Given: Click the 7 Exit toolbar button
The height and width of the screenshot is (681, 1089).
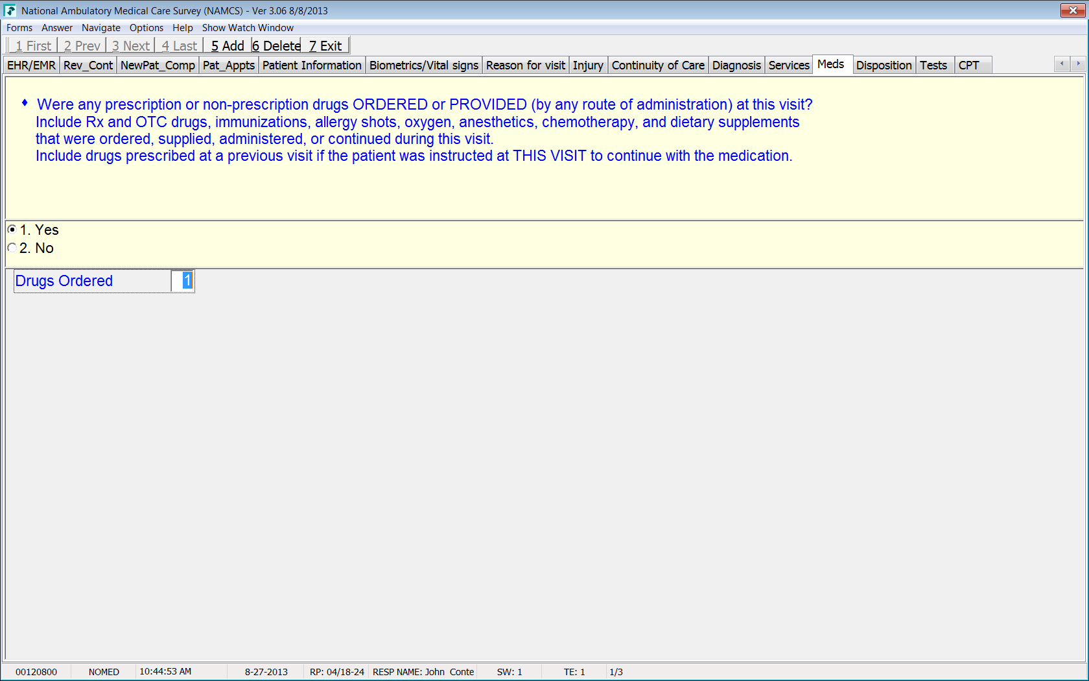Looking at the screenshot, I should point(325,46).
